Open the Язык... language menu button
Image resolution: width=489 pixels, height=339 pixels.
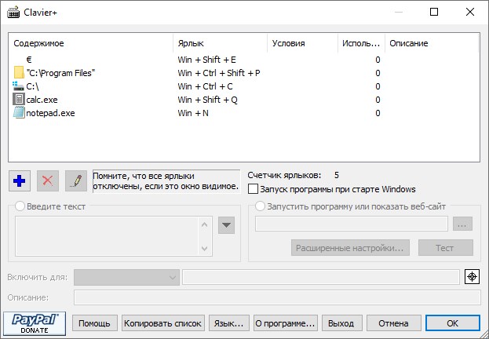click(230, 323)
